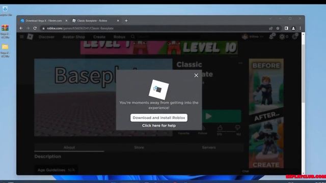This screenshot has height=183, width=326.
Task: Select the About tab
Action: coord(69,147)
